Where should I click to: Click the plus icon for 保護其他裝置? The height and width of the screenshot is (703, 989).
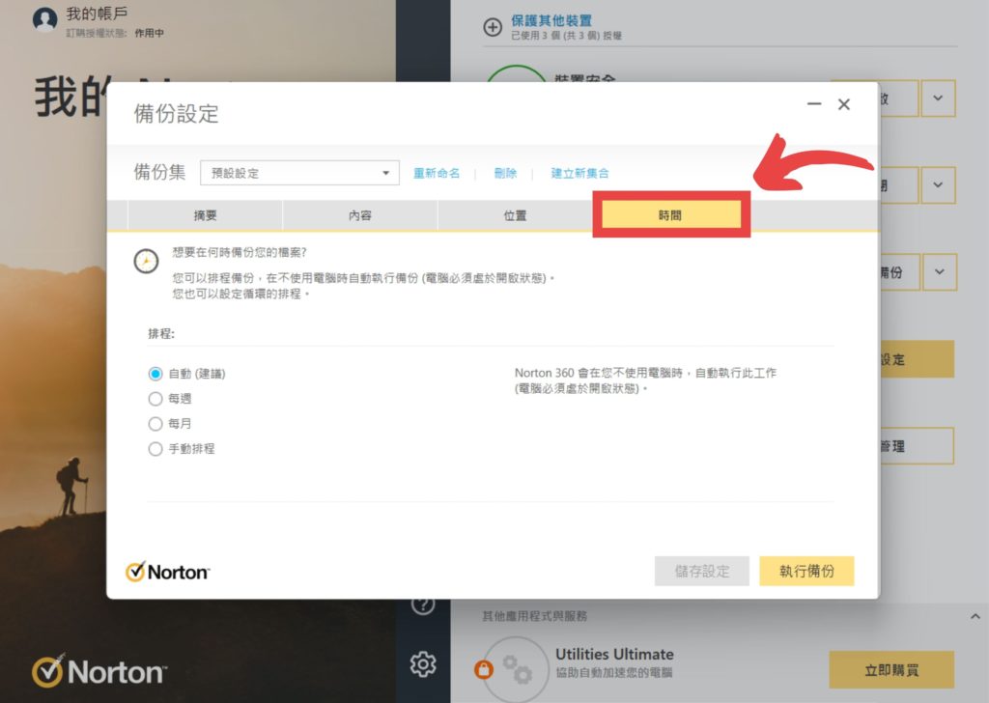coord(493,27)
